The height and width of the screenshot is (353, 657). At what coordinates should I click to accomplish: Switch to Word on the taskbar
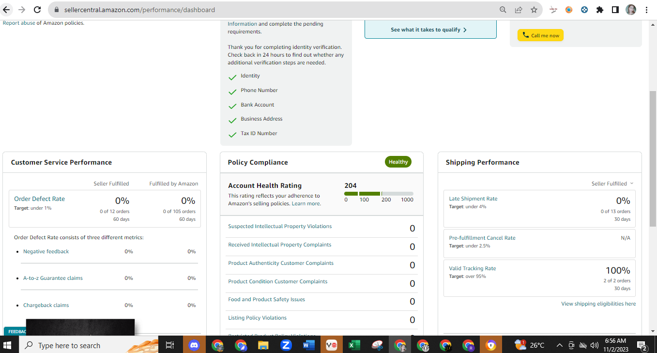pyautogui.click(x=308, y=345)
